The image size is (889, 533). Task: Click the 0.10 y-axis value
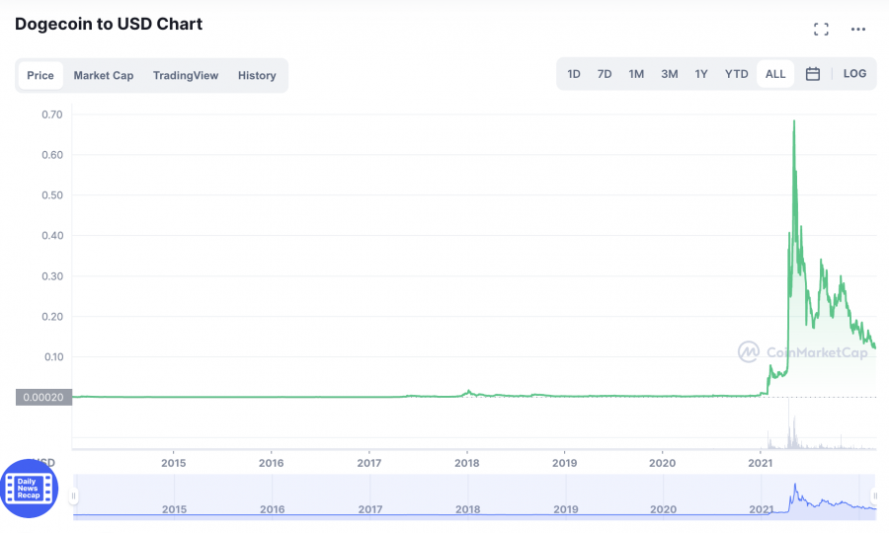click(x=54, y=357)
